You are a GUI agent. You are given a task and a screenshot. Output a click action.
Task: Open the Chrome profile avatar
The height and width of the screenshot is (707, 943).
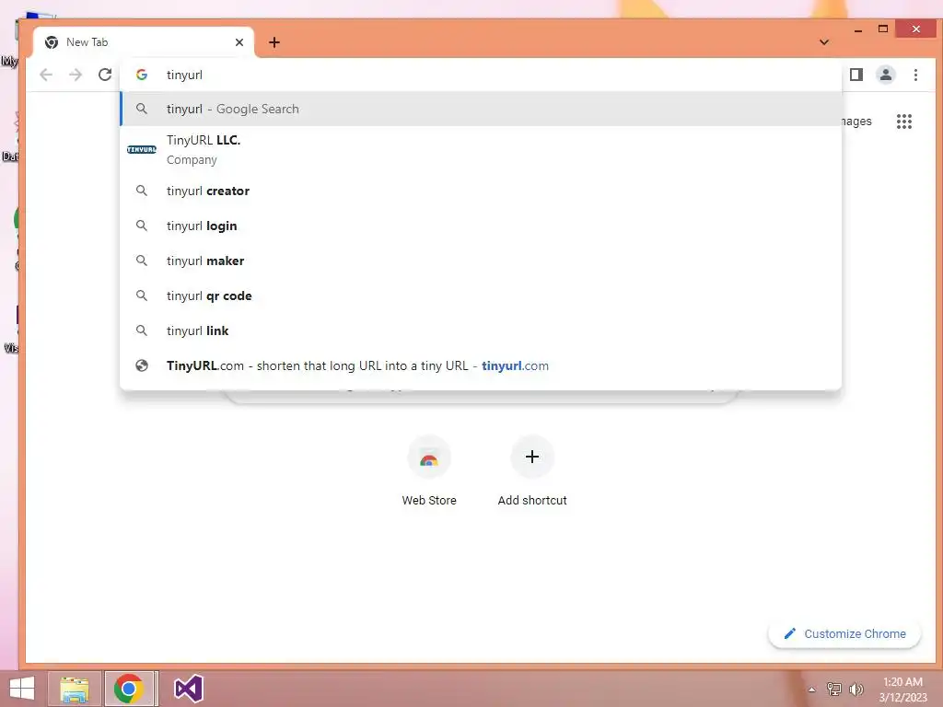coord(886,75)
